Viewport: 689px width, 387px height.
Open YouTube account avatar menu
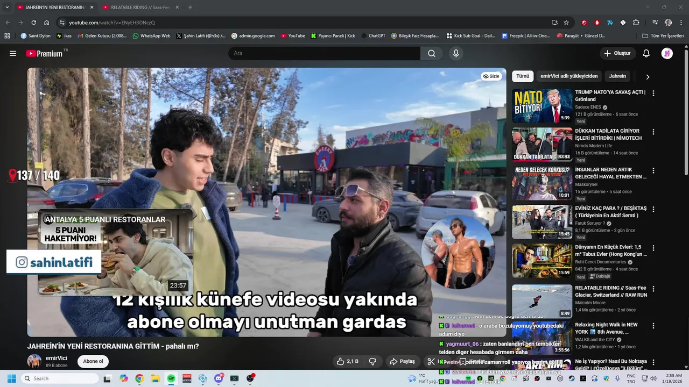[667, 53]
